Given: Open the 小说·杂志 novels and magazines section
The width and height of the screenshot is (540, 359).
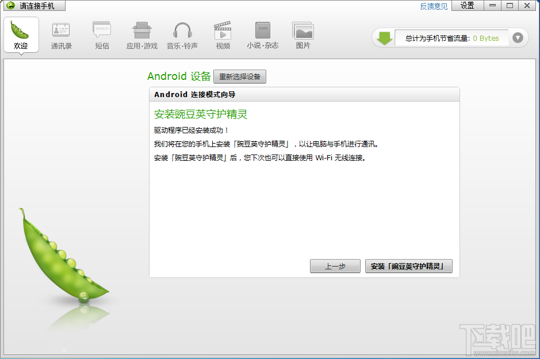Looking at the screenshot, I should point(263,36).
